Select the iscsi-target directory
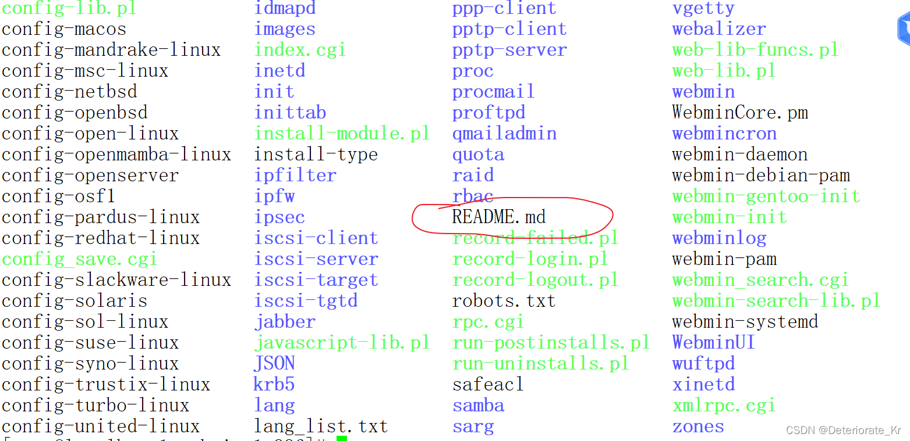 click(x=316, y=280)
